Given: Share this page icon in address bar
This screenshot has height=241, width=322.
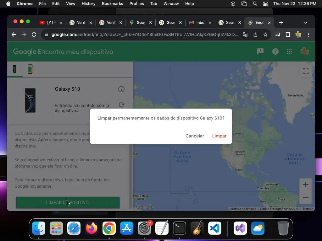Looking at the screenshot, I should [x=255, y=35].
